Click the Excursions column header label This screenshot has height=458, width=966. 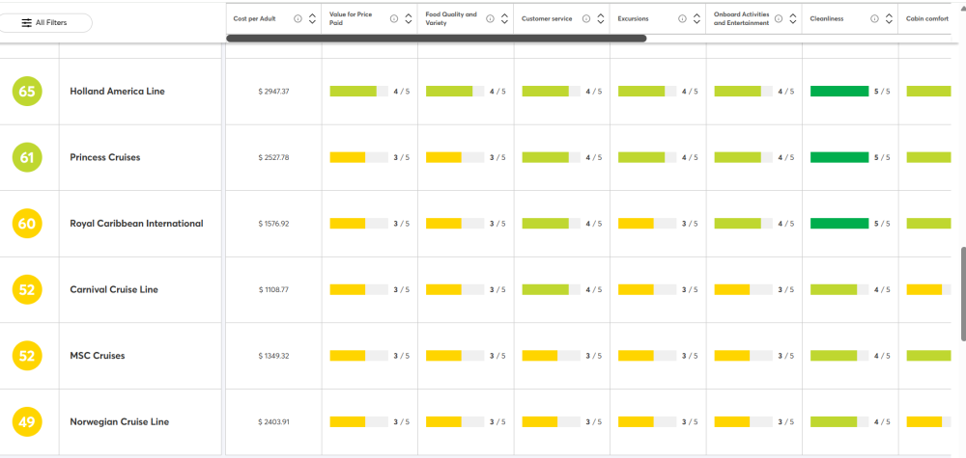click(633, 19)
